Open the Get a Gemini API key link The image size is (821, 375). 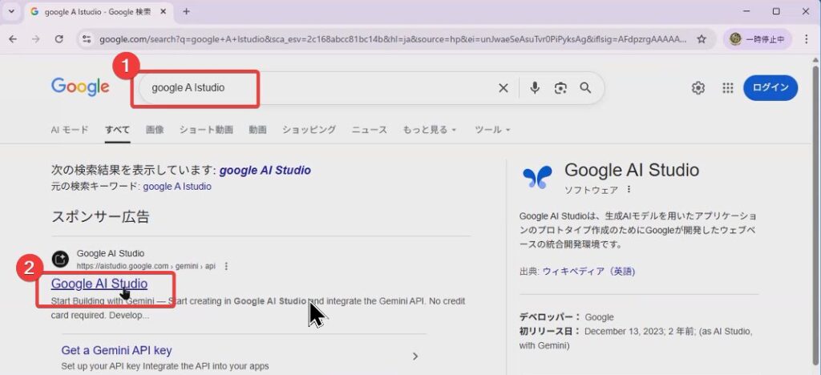pyautogui.click(x=116, y=350)
